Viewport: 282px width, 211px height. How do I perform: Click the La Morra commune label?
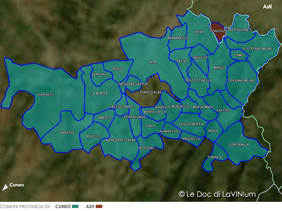click(99, 94)
